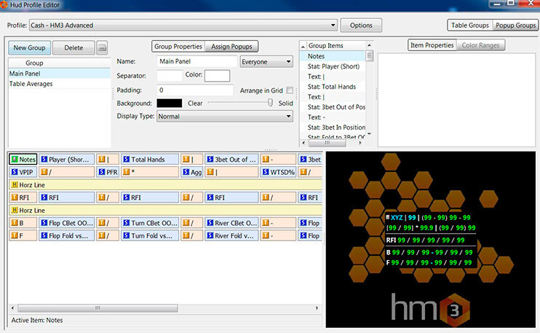This screenshot has height=333, width=540.
Task: Click the New Group button
Action: pos(29,48)
